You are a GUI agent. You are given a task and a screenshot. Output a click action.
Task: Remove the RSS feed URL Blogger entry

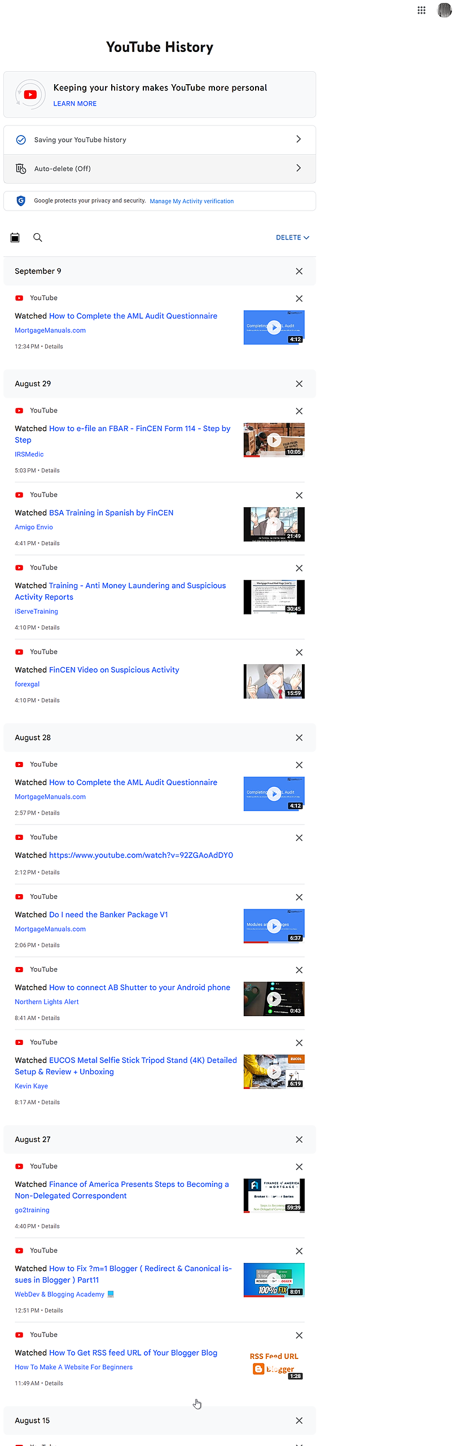299,1335
